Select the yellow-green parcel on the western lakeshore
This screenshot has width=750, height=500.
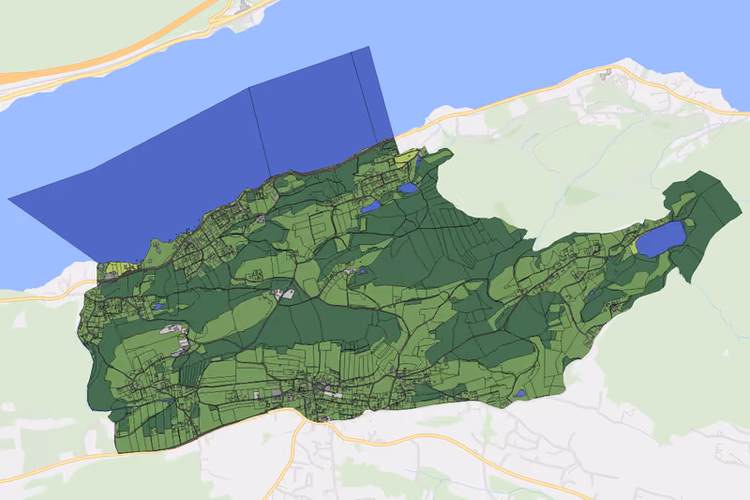click(117, 268)
